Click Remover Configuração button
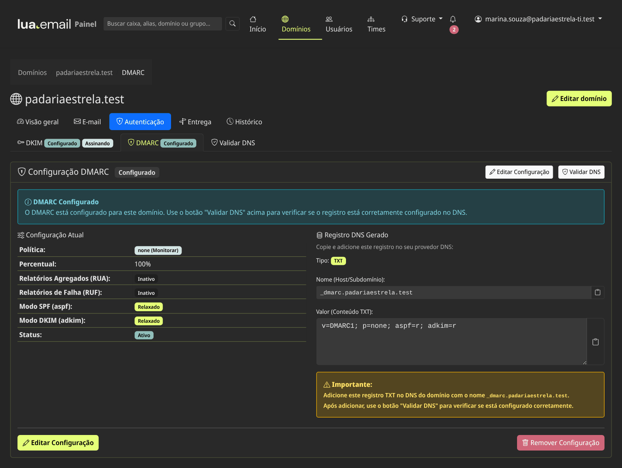Image resolution: width=622 pixels, height=468 pixels. pos(561,443)
